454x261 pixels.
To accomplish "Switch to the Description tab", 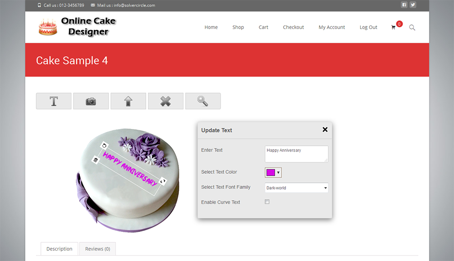I will pyautogui.click(x=59, y=249).
